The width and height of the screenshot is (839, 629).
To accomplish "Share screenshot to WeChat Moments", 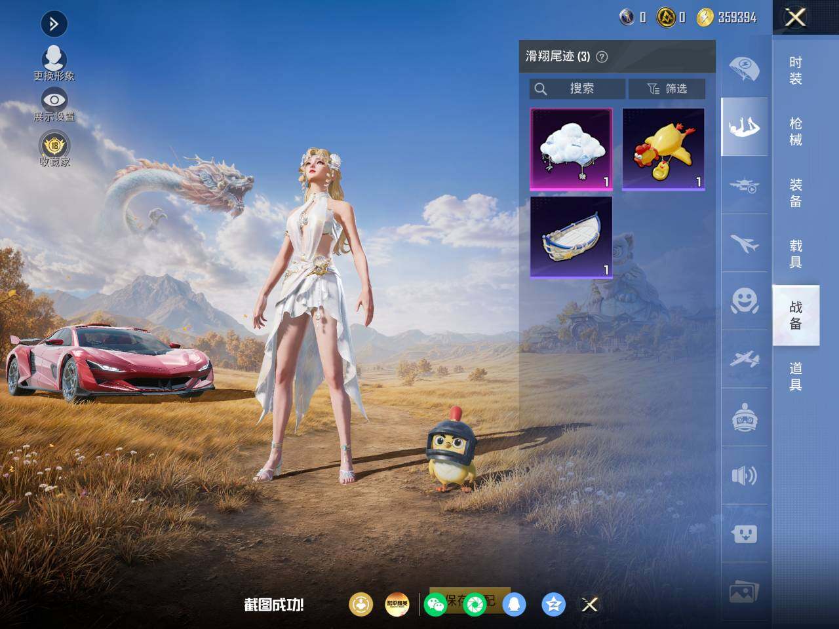I will click(475, 604).
